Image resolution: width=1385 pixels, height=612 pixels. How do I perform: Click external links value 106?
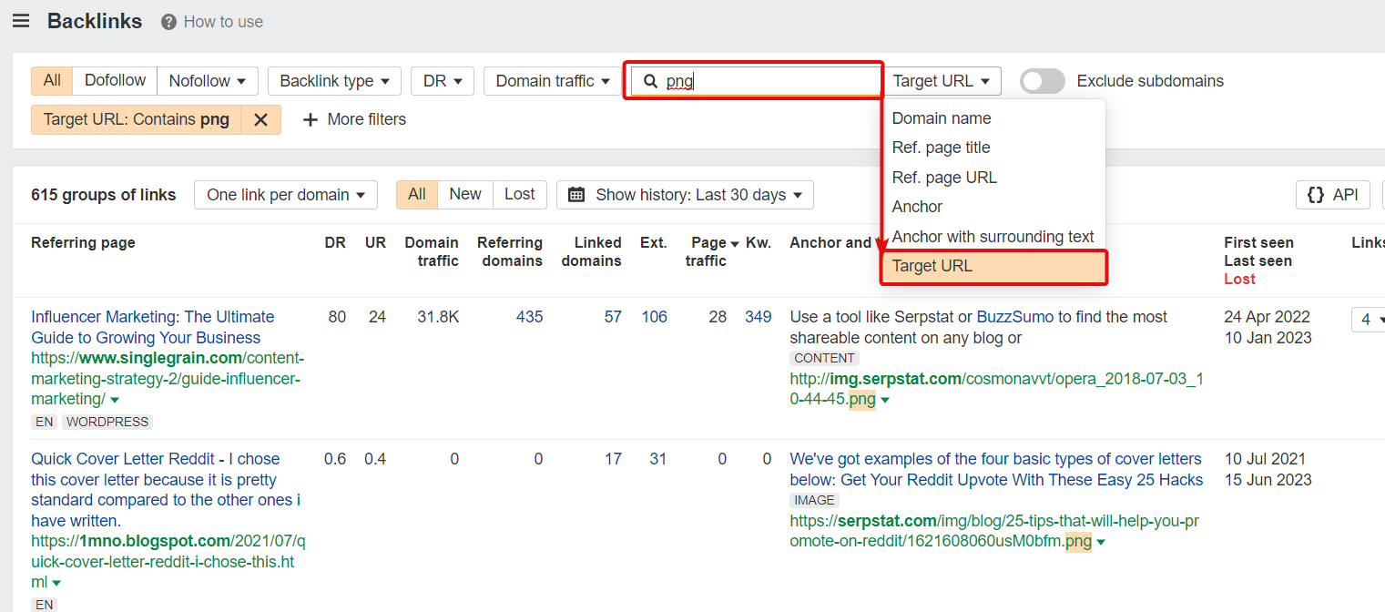(654, 317)
